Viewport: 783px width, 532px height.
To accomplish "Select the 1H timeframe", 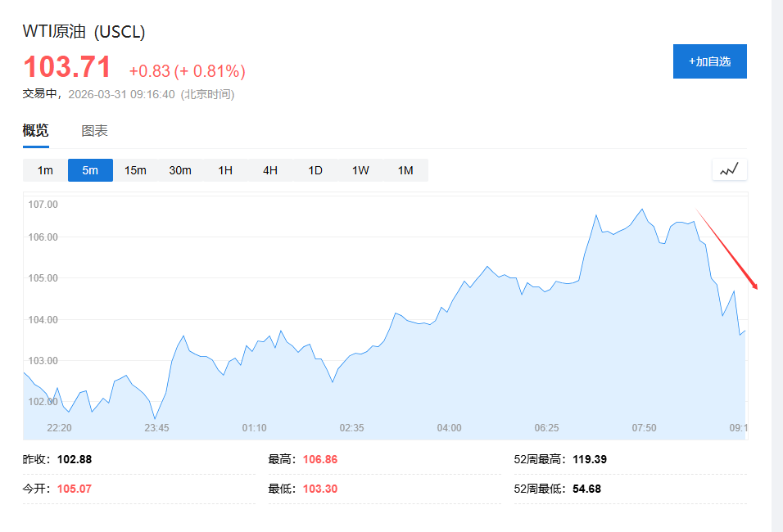I will (x=224, y=170).
